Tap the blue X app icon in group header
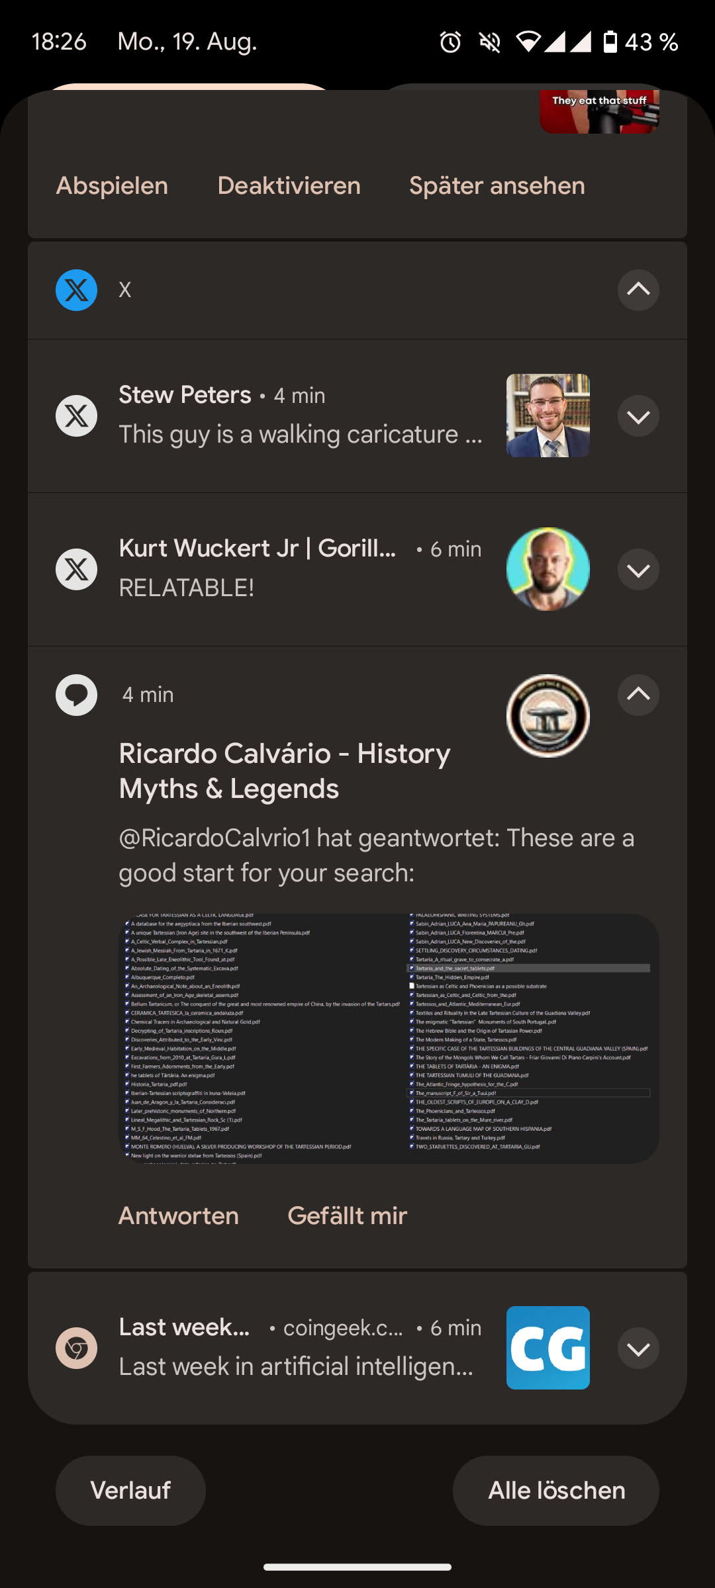715x1588 pixels. [x=76, y=290]
